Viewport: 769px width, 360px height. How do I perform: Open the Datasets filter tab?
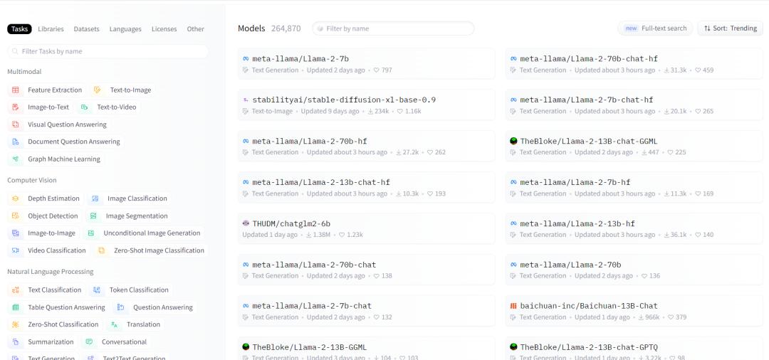pos(87,29)
